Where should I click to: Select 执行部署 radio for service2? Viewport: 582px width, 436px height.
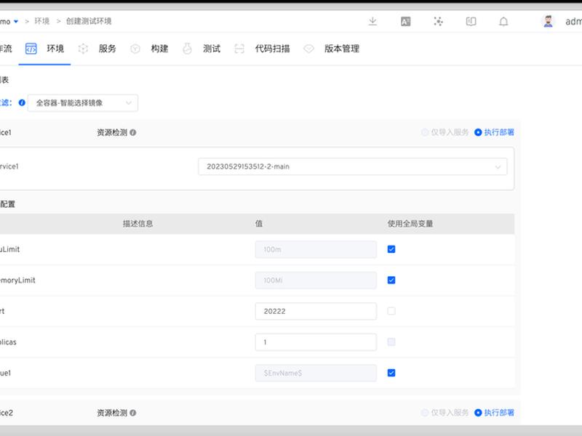pos(478,413)
